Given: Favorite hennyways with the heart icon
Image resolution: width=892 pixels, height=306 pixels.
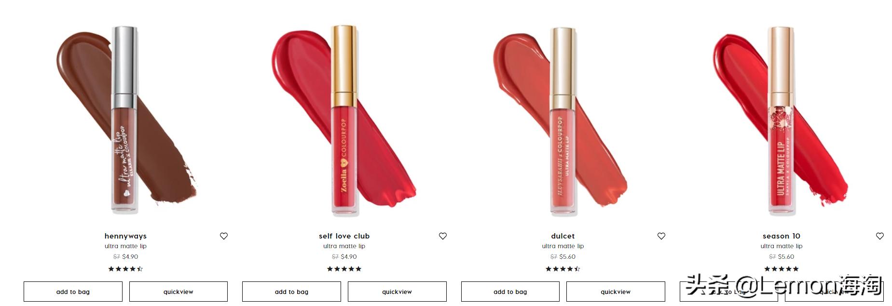Looking at the screenshot, I should (x=224, y=236).
